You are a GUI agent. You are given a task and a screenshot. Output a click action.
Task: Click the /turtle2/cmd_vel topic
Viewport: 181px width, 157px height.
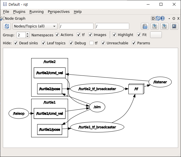pyautogui.click(x=49, y=73)
